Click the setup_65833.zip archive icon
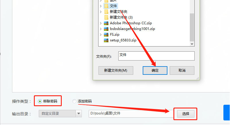 pos(106,40)
